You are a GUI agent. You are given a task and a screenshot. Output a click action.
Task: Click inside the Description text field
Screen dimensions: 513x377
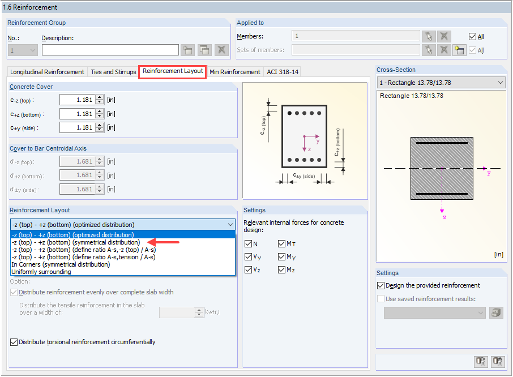(109, 50)
